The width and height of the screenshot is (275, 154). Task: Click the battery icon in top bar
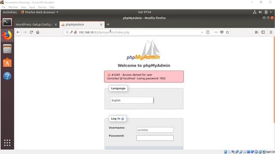coord(266,12)
